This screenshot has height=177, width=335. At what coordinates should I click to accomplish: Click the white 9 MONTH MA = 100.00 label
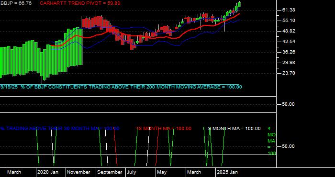click(234, 129)
